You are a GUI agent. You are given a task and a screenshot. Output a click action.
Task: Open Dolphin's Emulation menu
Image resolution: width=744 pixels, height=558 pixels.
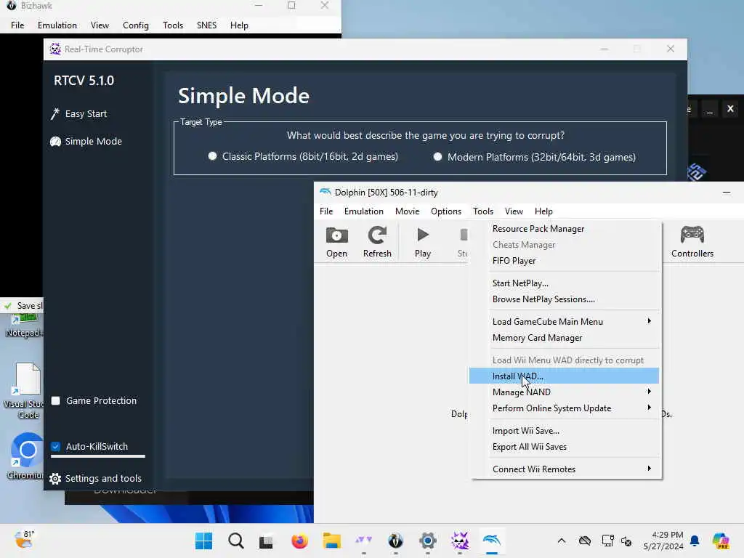tap(363, 211)
